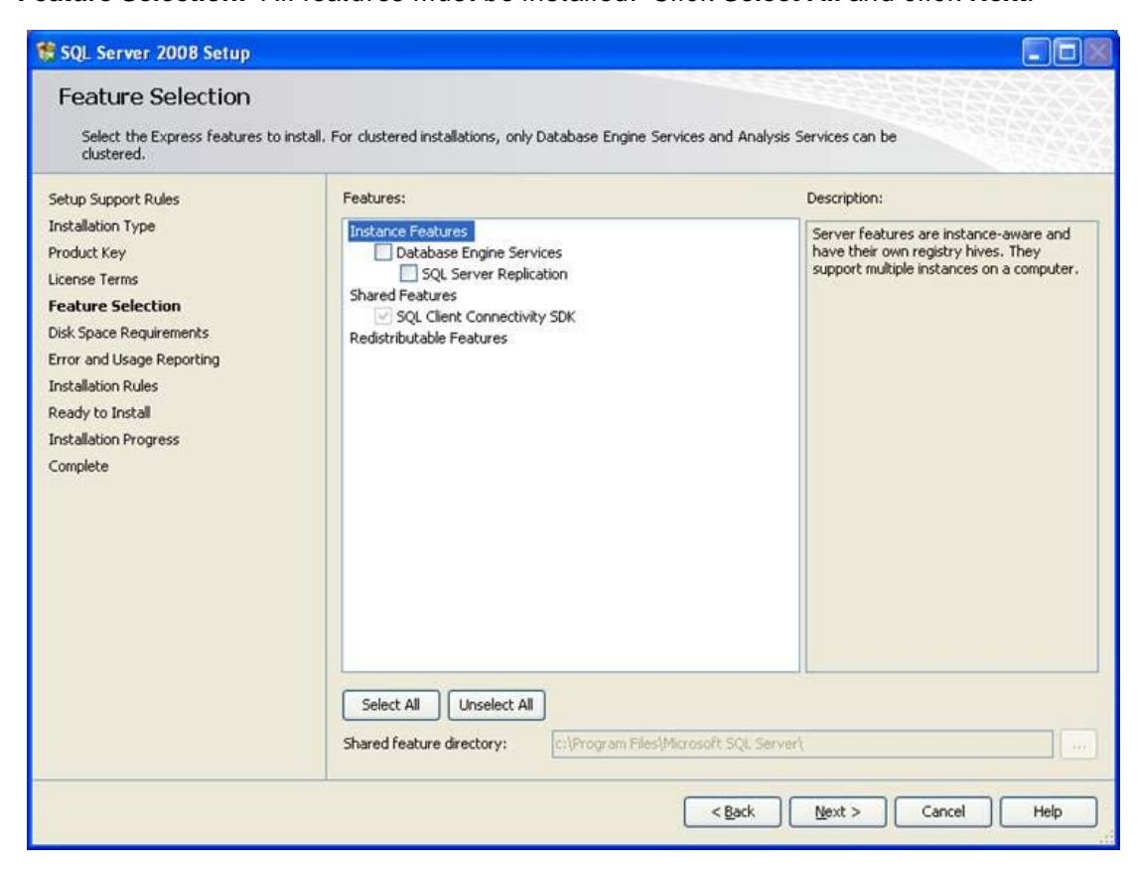Open Help for the setup wizard
The image size is (1139, 870).
click(1049, 811)
